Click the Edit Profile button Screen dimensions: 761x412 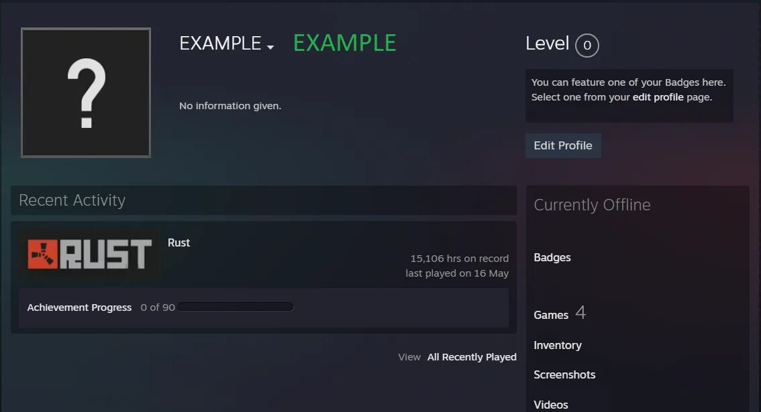pyautogui.click(x=563, y=145)
